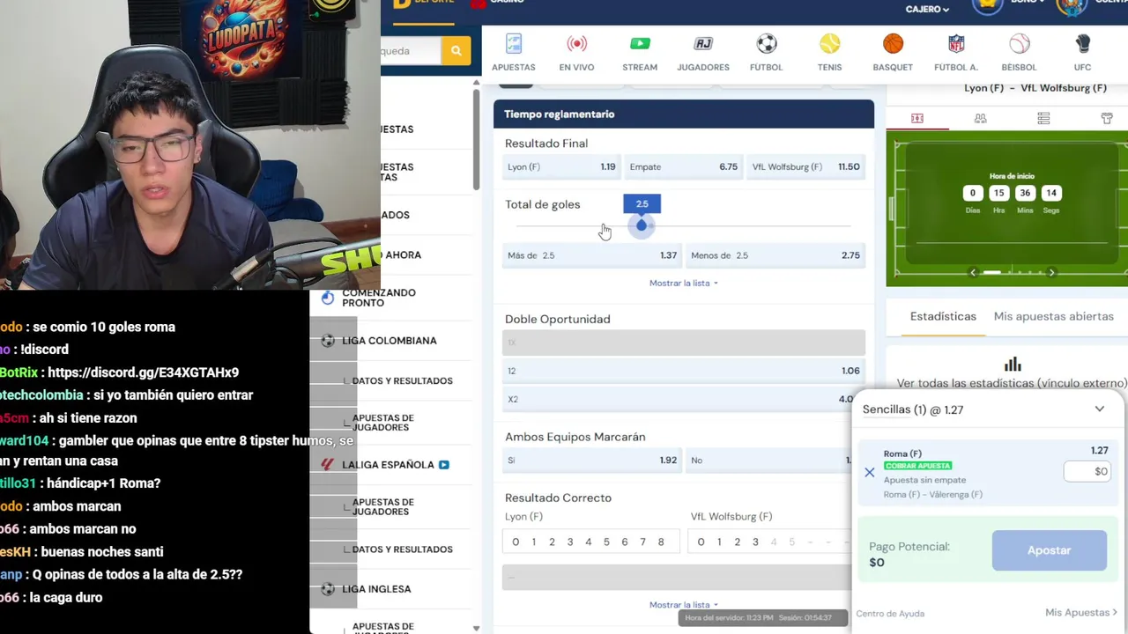1128x634 pixels.
Task: Select the Fútbol A. NFL icon
Action: pyautogui.click(x=956, y=43)
